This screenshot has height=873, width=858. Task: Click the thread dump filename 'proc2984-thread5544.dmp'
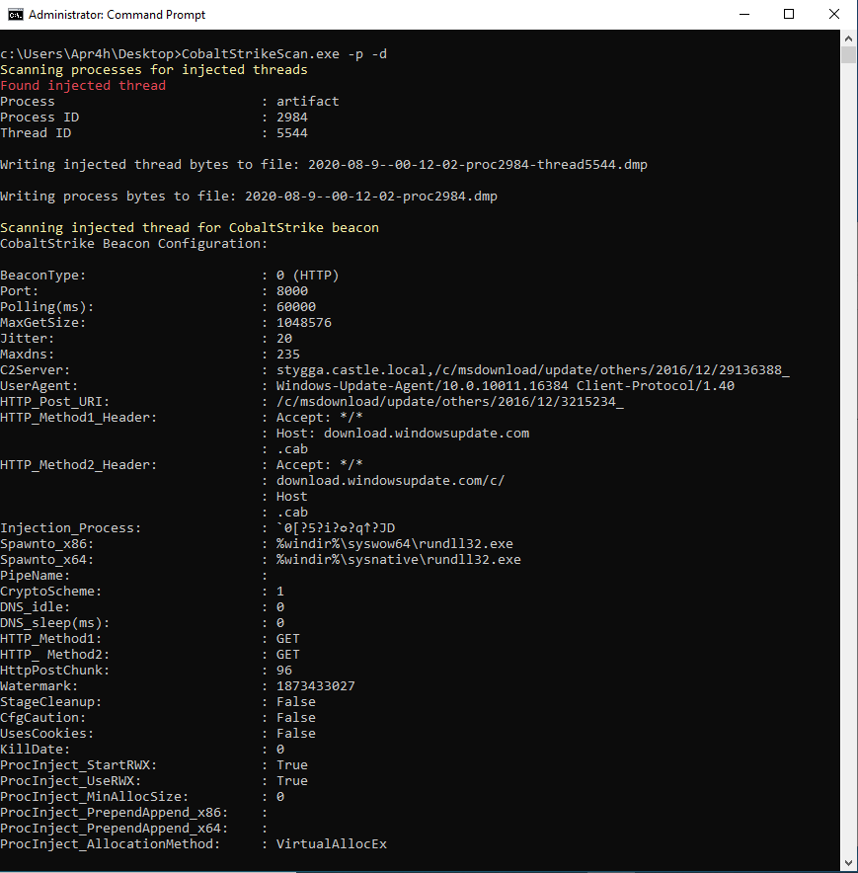click(557, 165)
